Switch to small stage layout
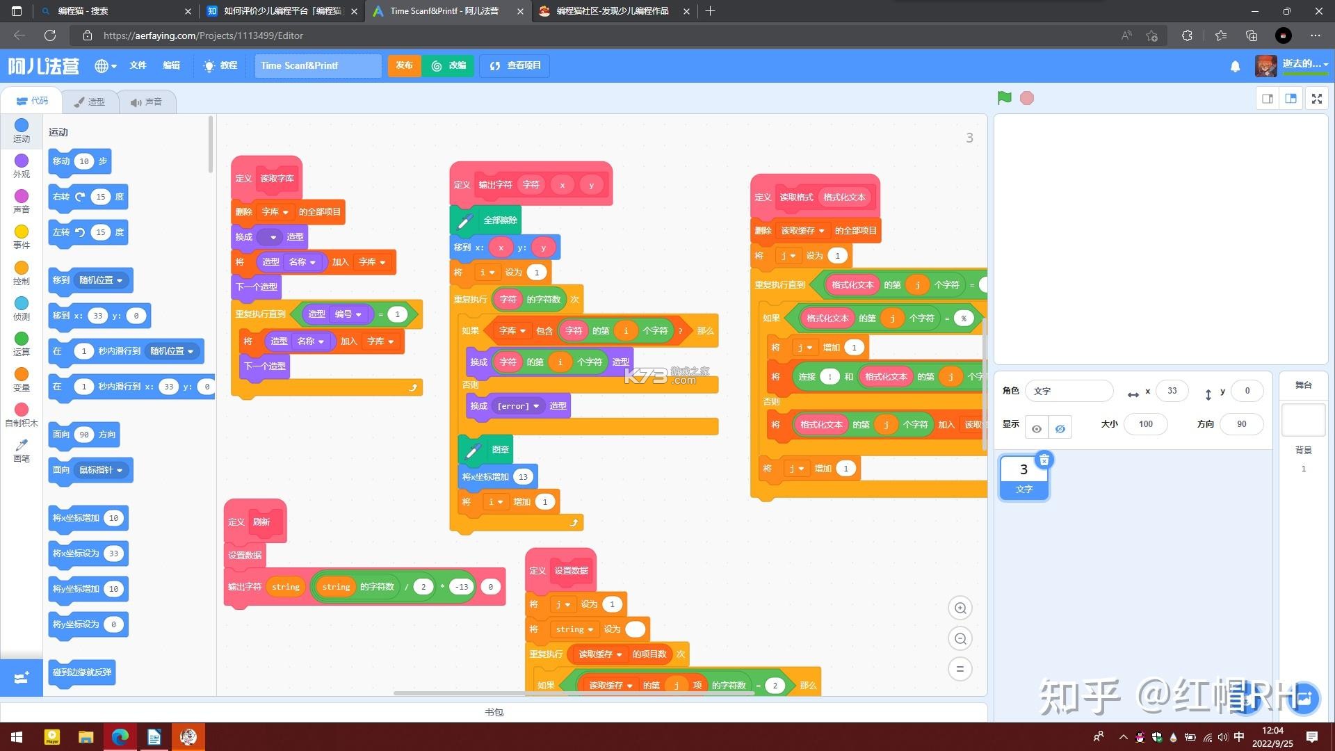 [x=1268, y=99]
